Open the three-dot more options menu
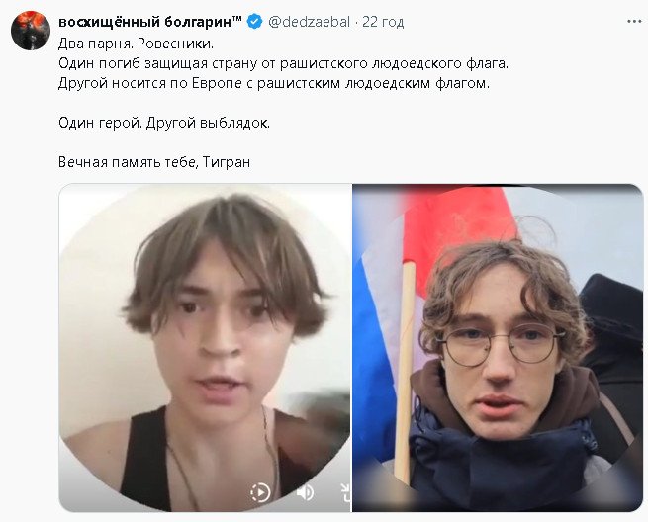Viewport: 648px width, 522px height. pyautogui.click(x=634, y=21)
